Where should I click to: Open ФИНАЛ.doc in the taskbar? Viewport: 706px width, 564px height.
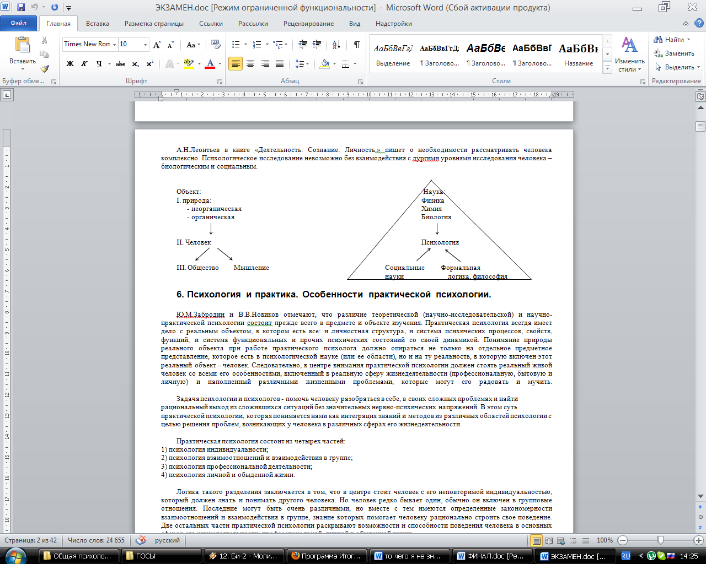492,556
